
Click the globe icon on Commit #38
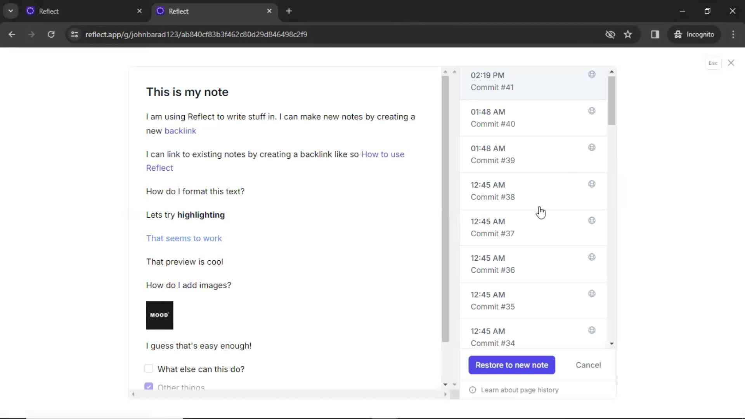point(592,184)
